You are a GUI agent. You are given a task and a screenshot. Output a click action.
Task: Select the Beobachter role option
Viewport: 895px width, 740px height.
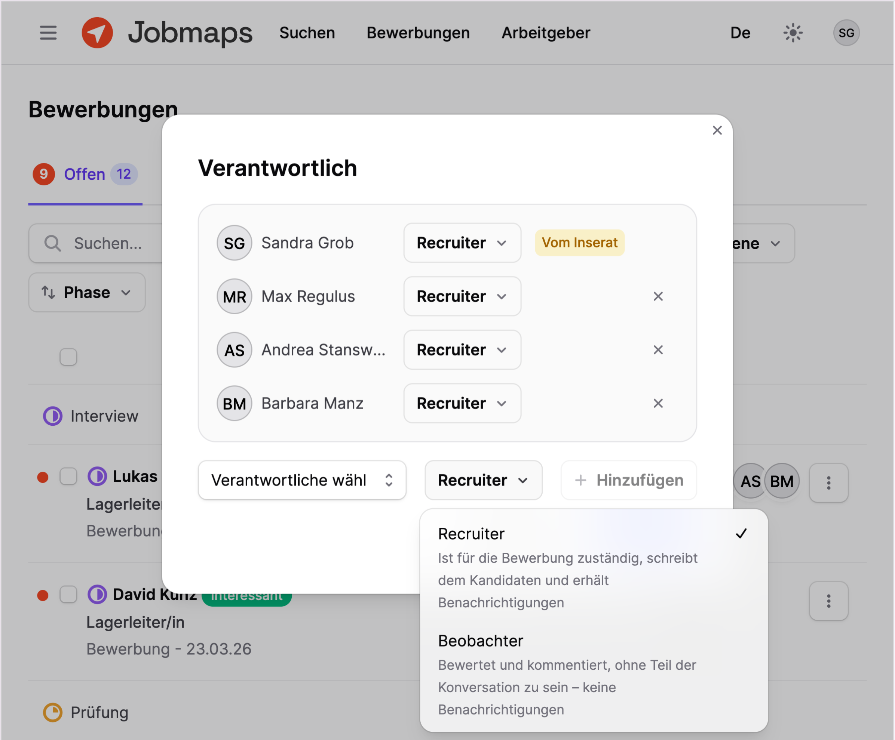[x=593, y=675]
